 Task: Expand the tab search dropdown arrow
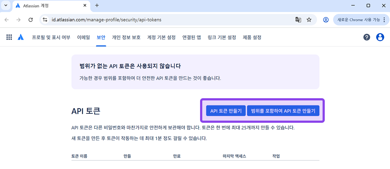point(6,5)
